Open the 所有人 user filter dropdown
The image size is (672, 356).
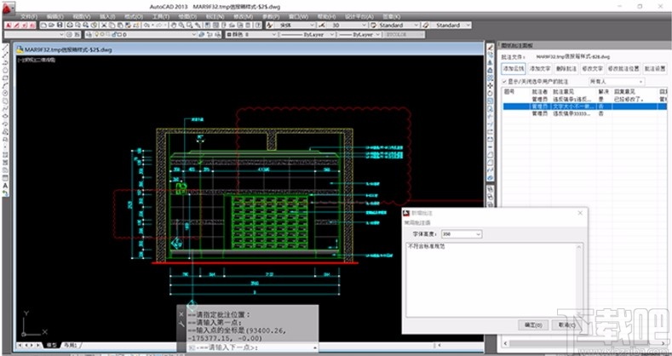[x=617, y=82]
